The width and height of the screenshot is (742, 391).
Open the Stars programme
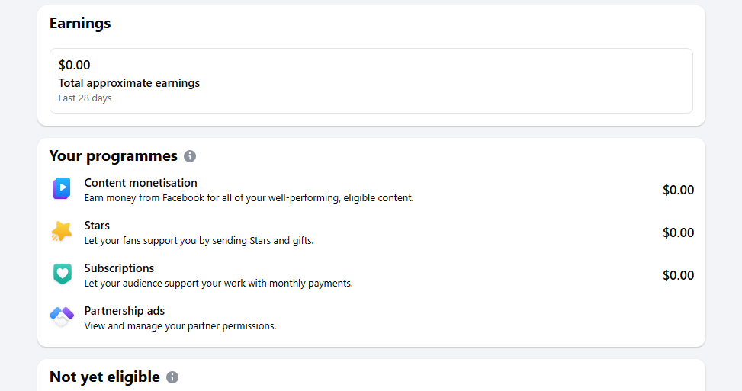[x=97, y=226]
